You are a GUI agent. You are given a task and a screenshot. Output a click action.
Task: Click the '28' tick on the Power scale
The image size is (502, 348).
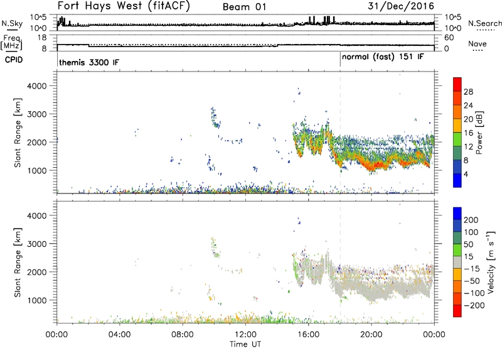[x=468, y=92]
